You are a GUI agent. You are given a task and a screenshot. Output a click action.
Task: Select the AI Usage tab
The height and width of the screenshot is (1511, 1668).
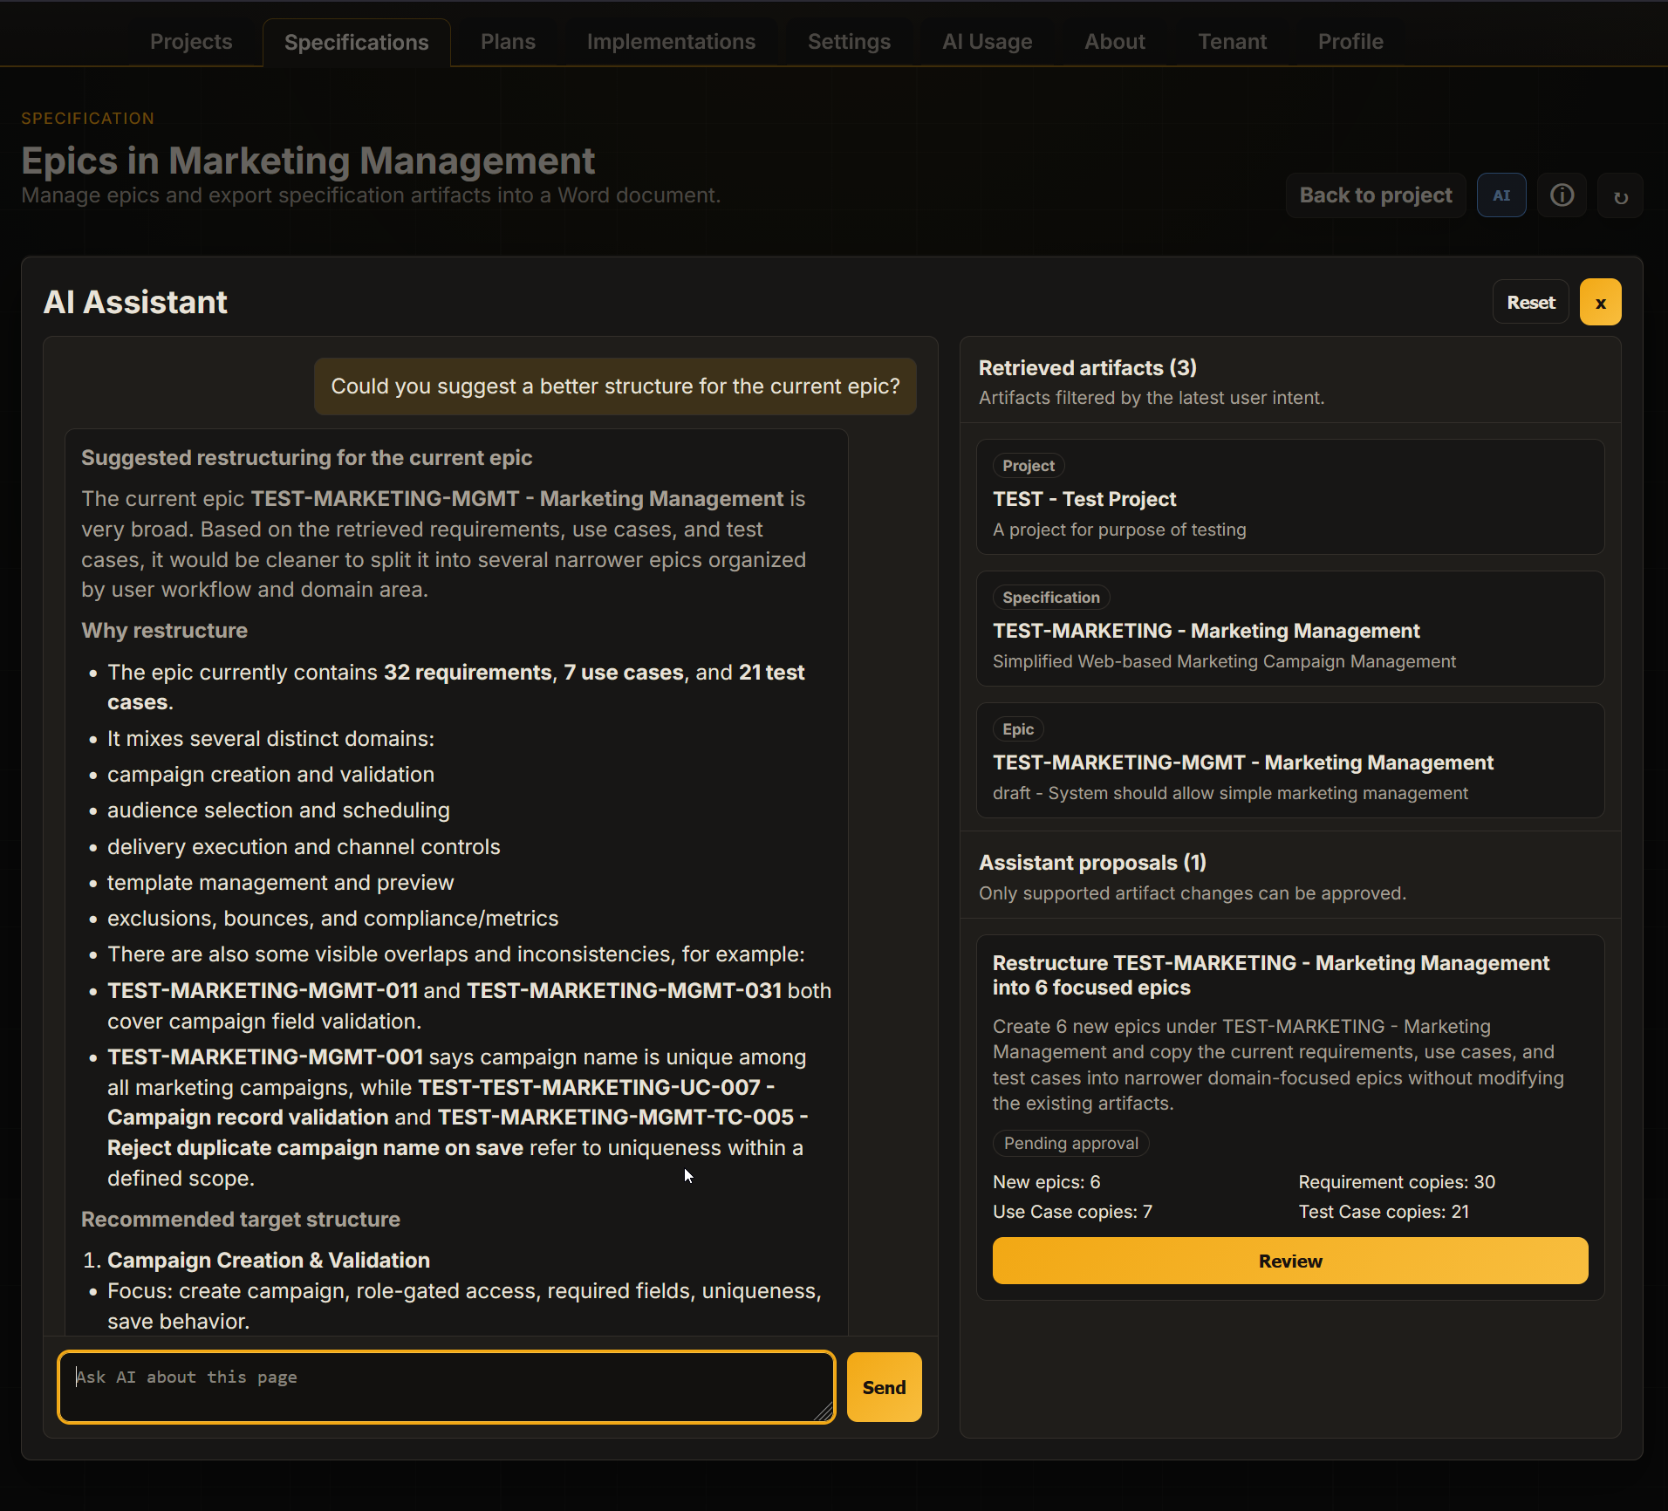coord(987,42)
